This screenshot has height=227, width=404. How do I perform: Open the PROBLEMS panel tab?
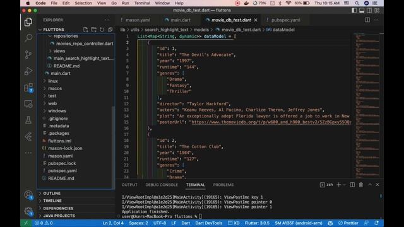tap(223, 185)
